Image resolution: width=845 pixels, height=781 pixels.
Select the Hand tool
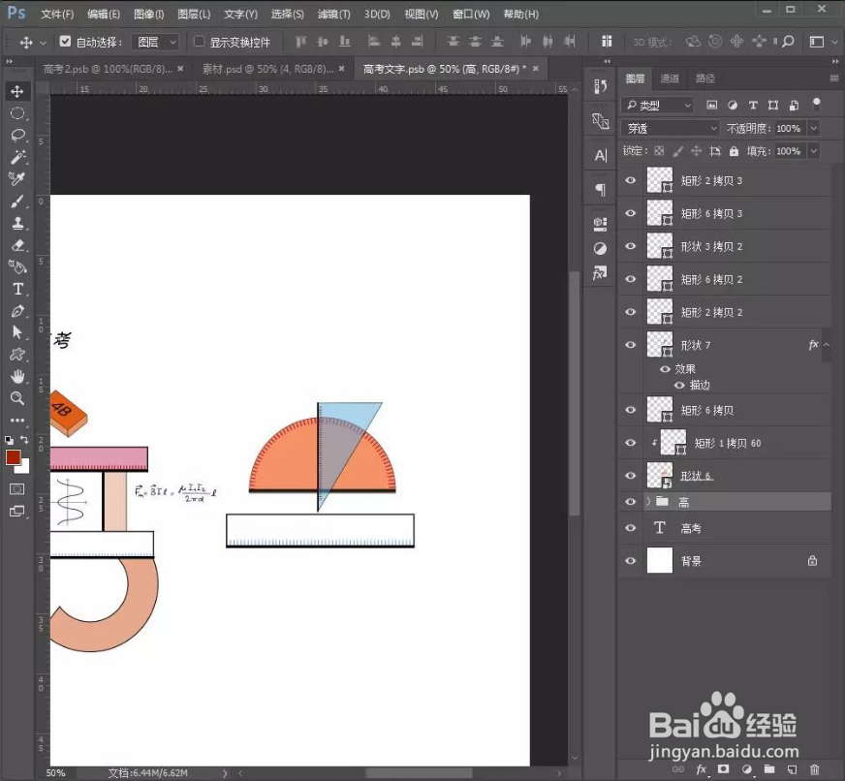(x=17, y=376)
